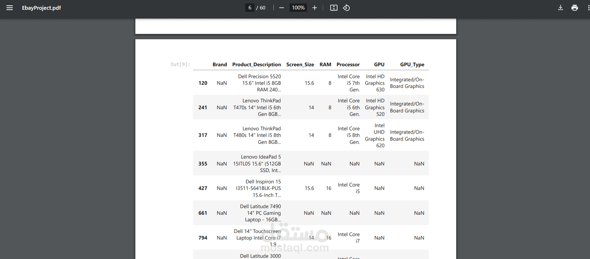Download the PDF file
The image size is (590, 259).
point(560,8)
